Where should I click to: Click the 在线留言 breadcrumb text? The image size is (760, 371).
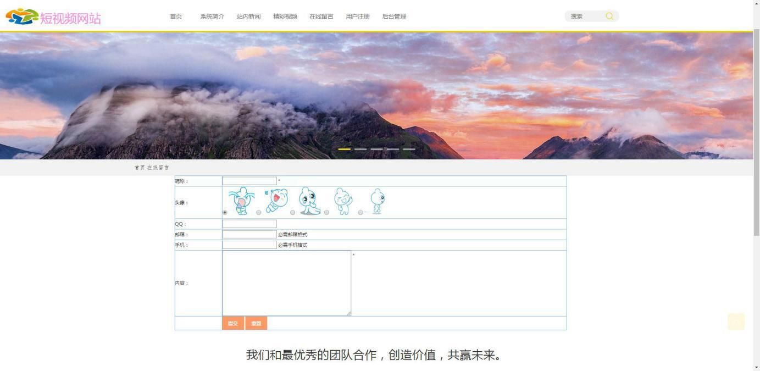[158, 168]
